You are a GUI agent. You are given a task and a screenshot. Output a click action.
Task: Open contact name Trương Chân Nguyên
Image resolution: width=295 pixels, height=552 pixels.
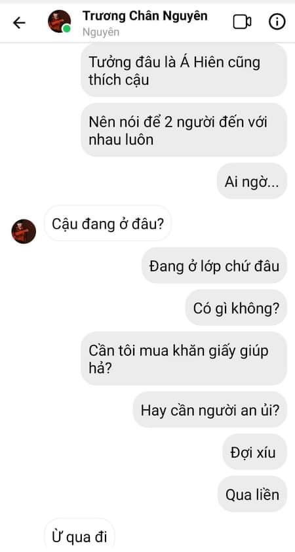(145, 16)
